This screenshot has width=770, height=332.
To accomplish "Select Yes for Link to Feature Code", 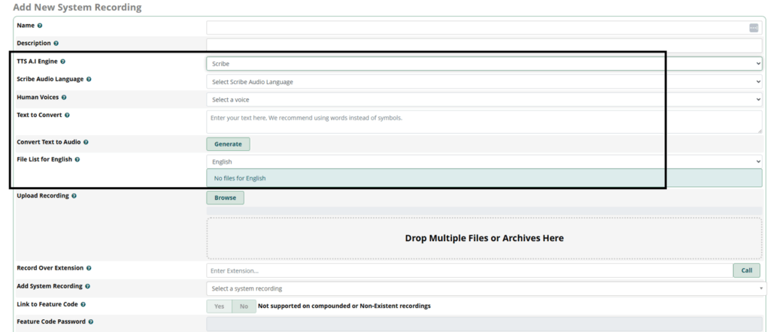I will point(219,306).
